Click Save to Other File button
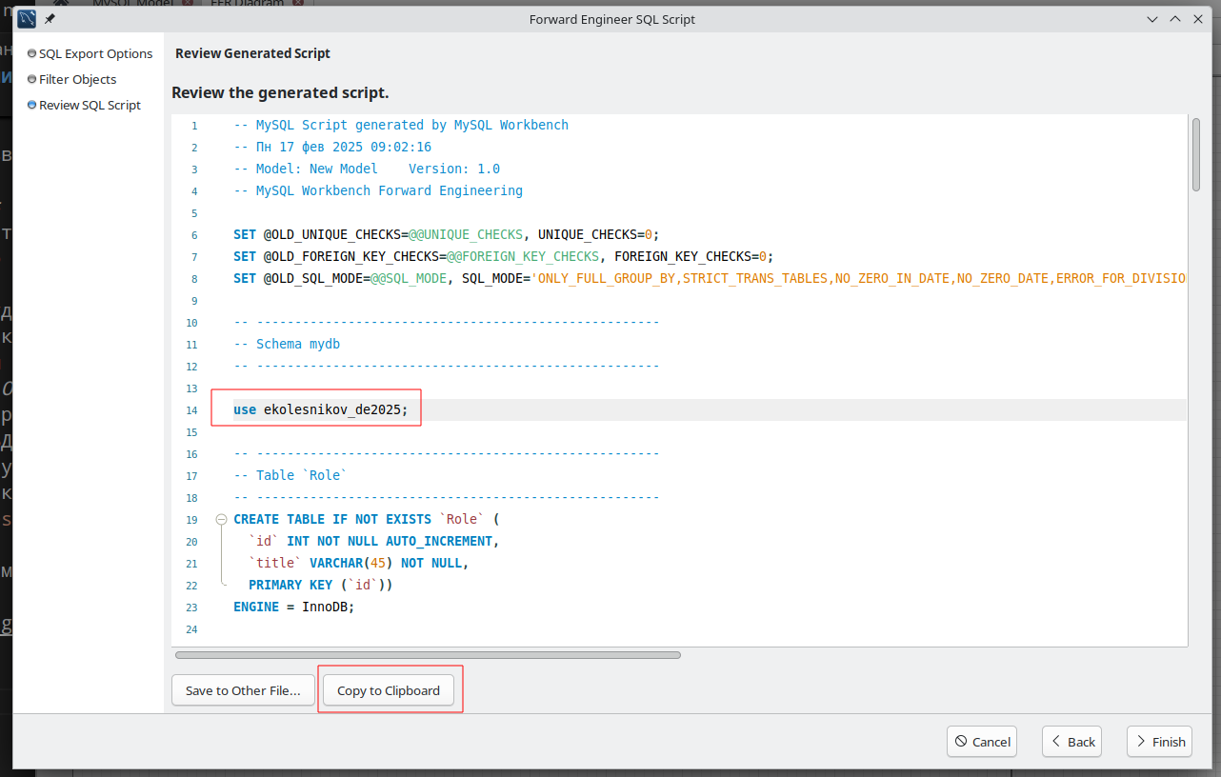 pos(243,690)
